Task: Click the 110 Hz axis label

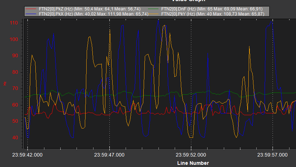Action: point(14,23)
